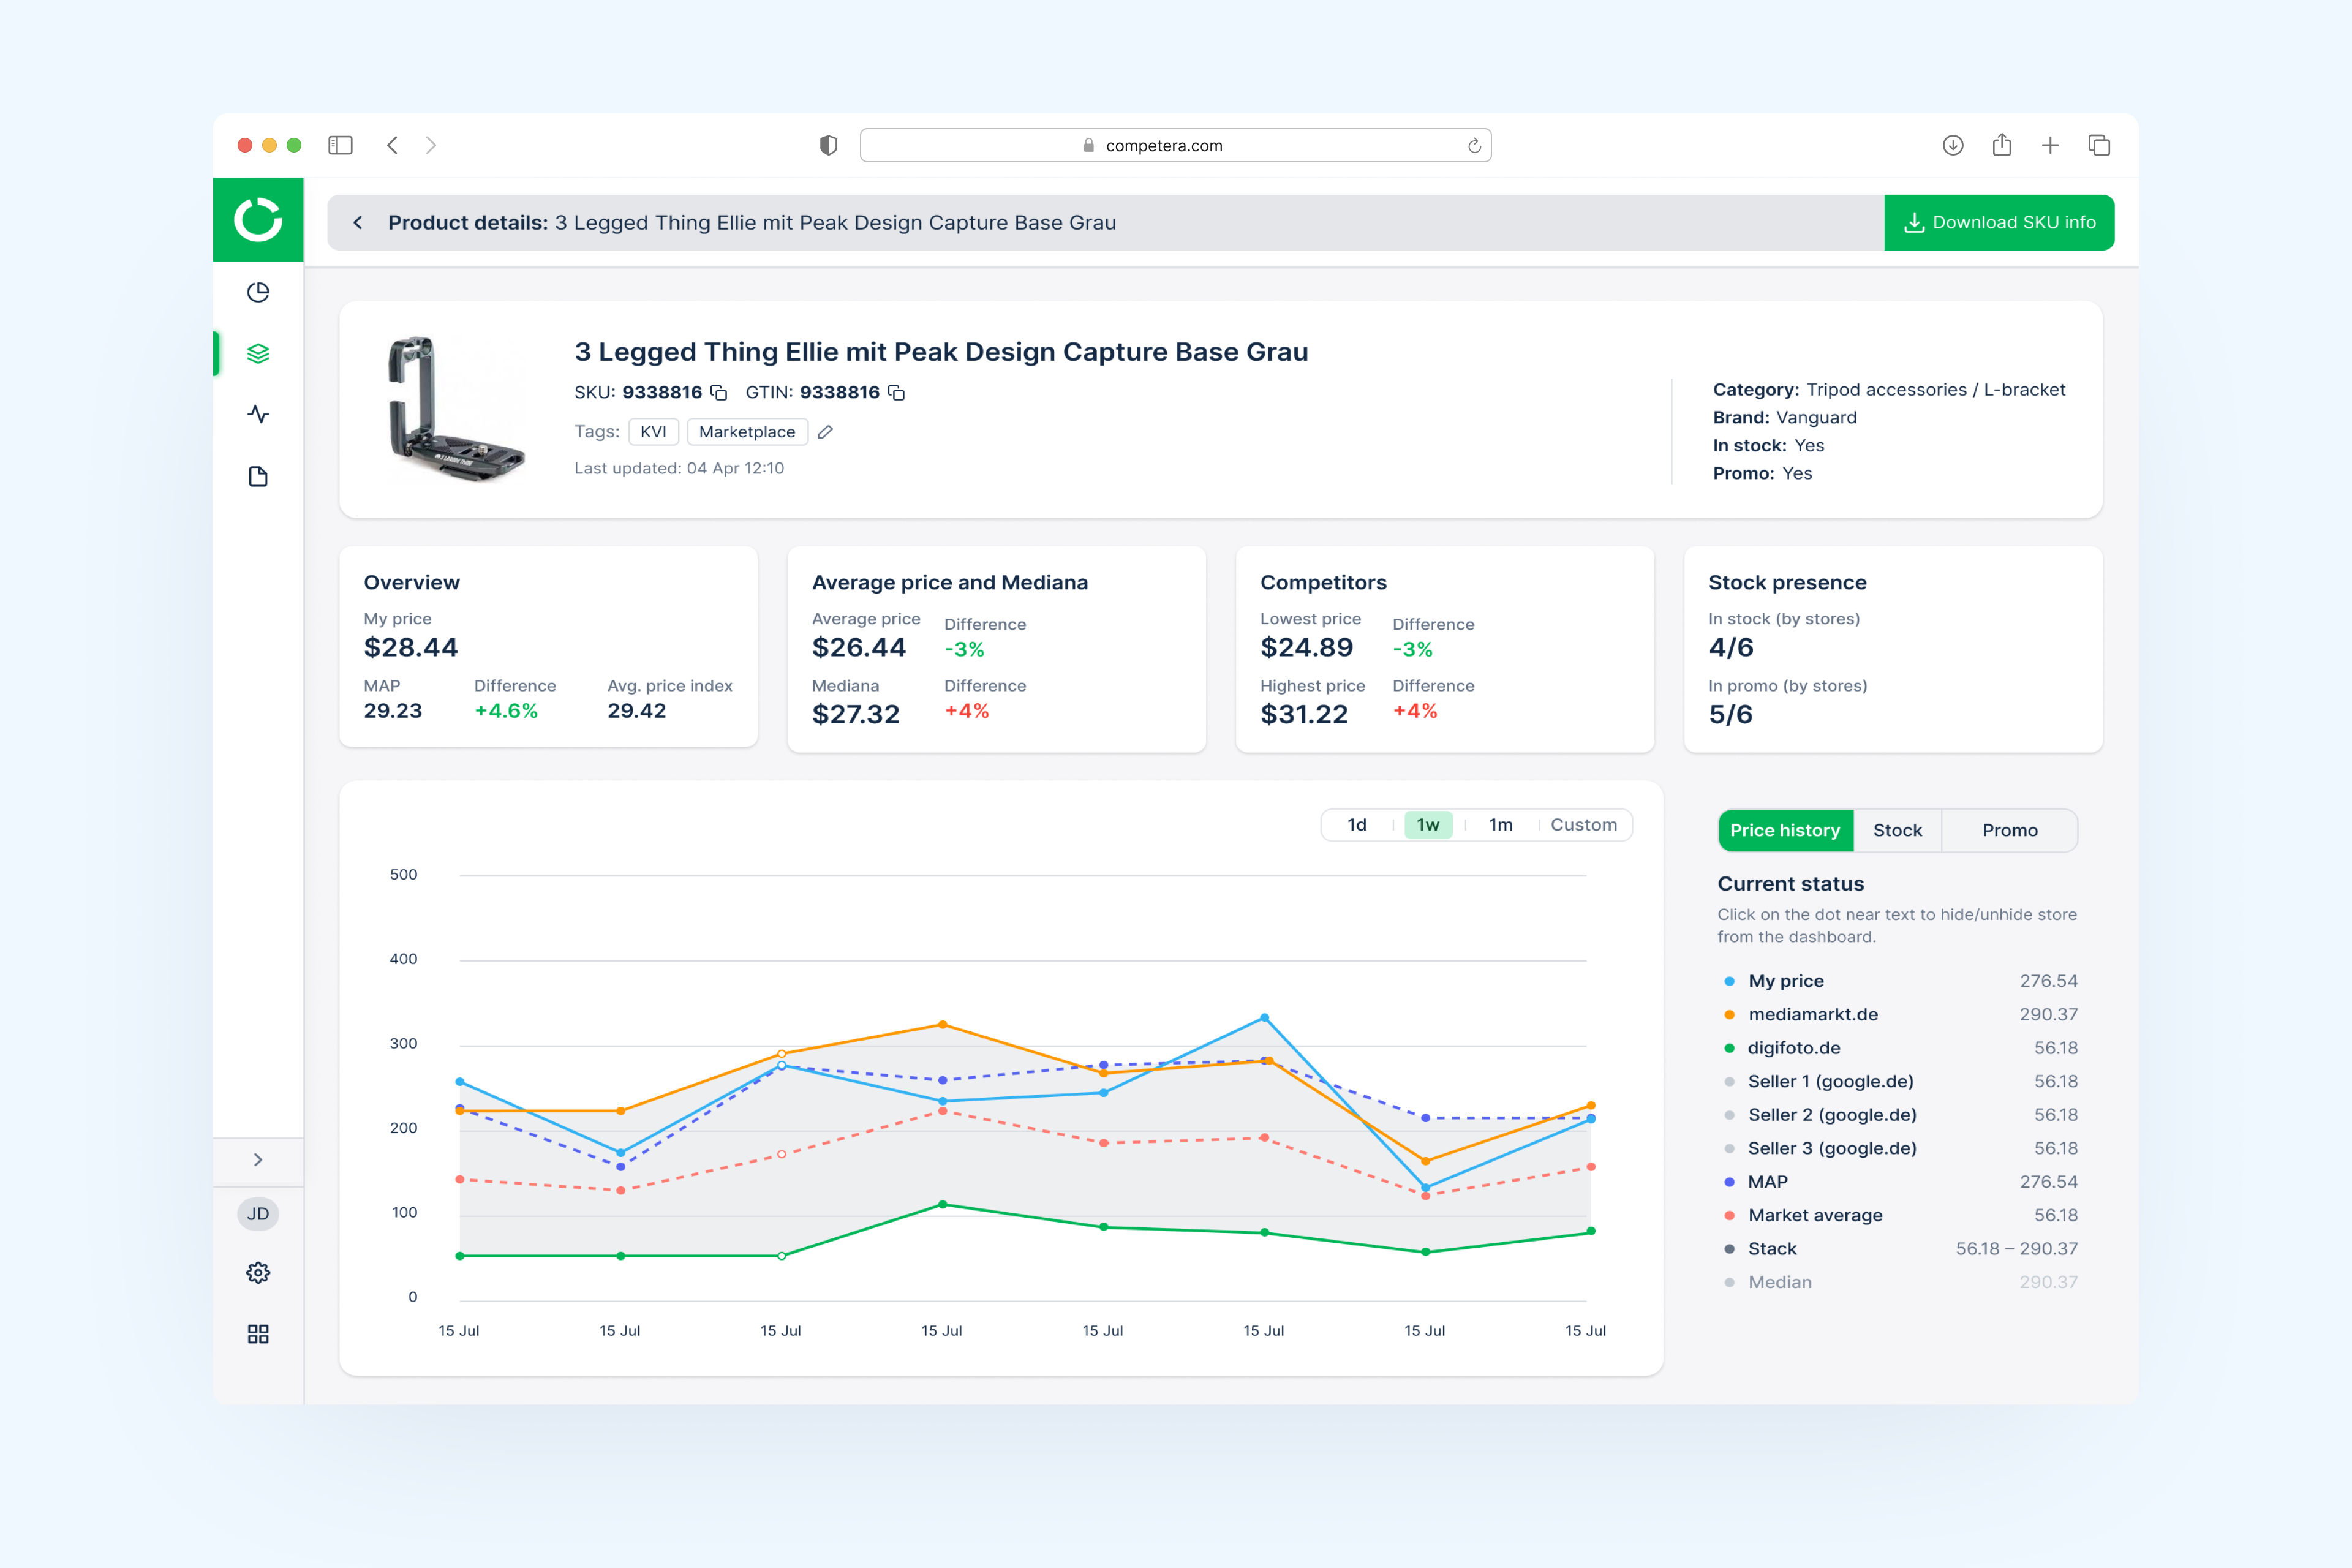2352x1568 pixels.
Task: Edit tags with the pencil icon
Action: (825, 432)
